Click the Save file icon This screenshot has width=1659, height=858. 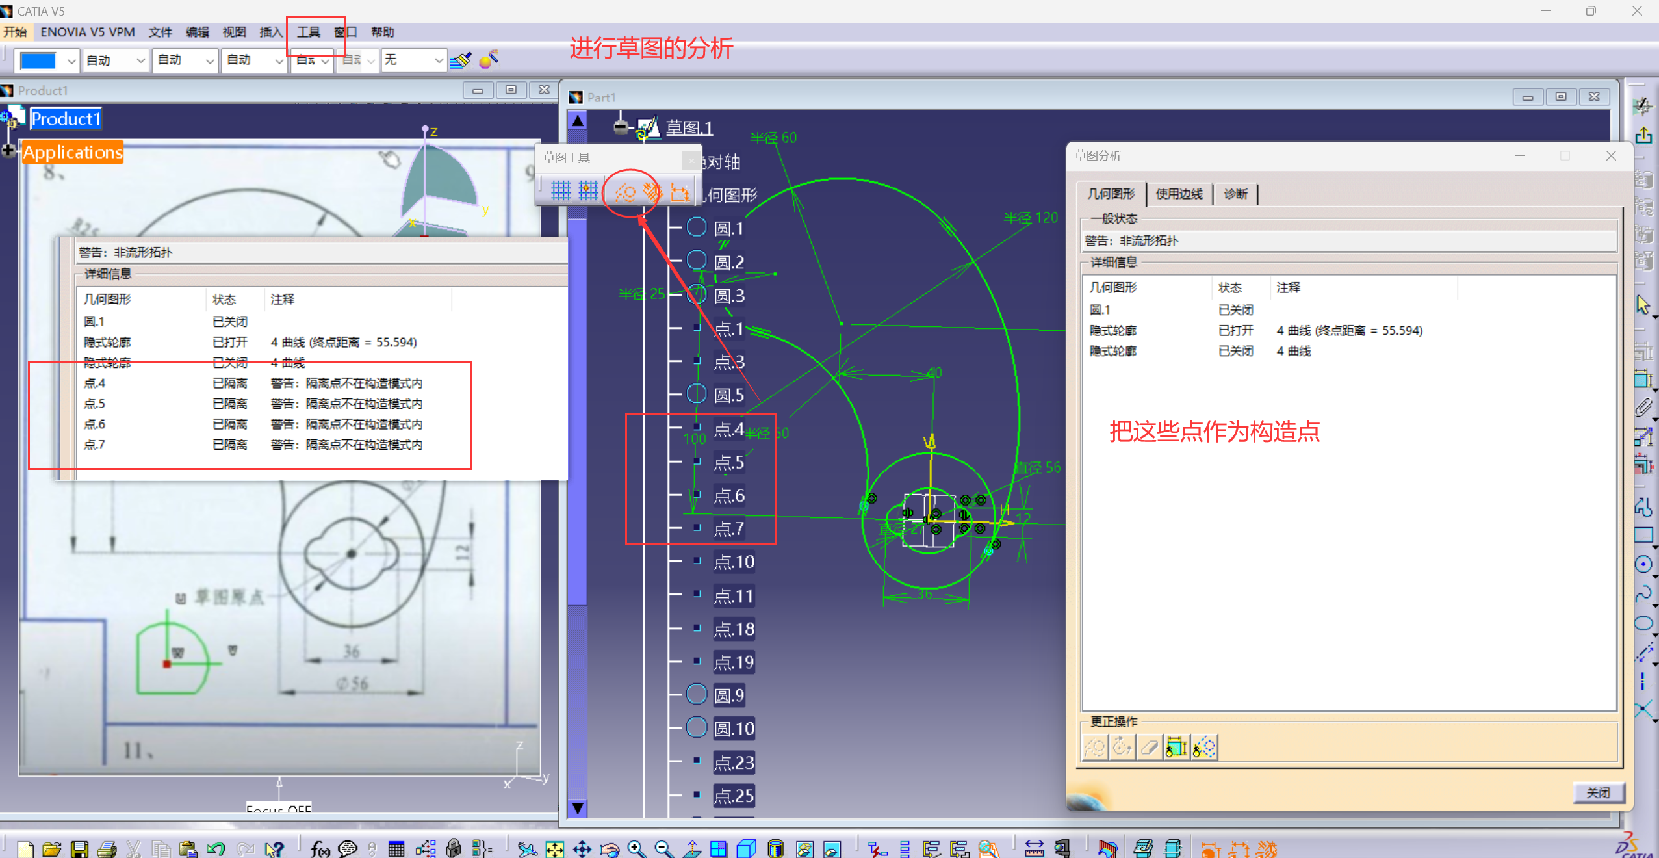pyautogui.click(x=79, y=849)
